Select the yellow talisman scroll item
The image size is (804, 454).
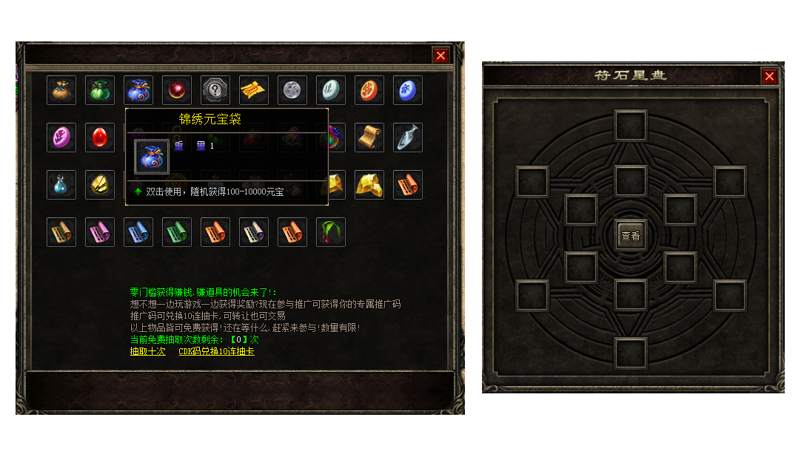[x=254, y=90]
